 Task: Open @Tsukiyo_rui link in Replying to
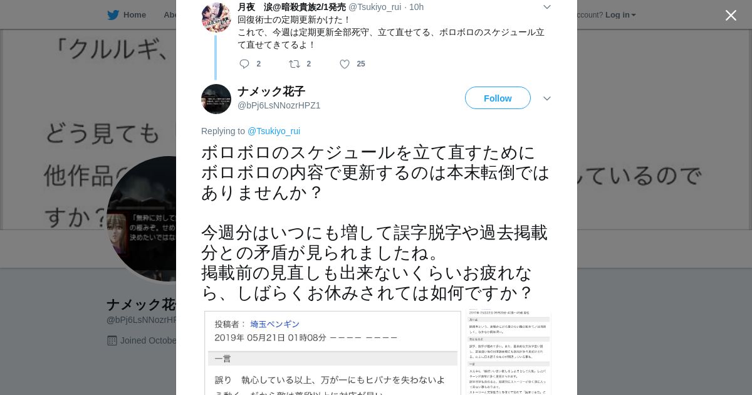point(274,131)
